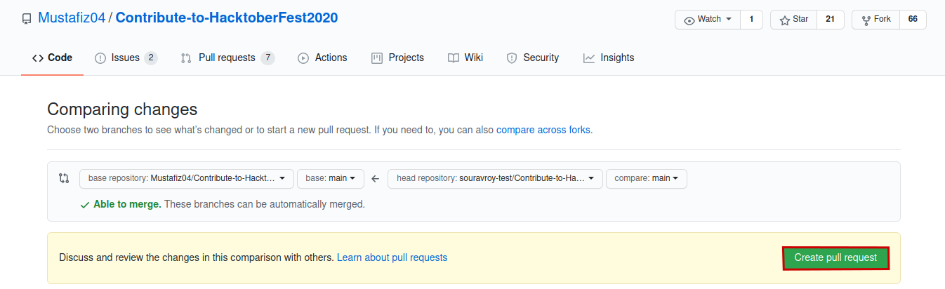The width and height of the screenshot is (945, 289).
Task: Open the Contribute-to-HacktoberFest2020 repository link
Action: [227, 18]
